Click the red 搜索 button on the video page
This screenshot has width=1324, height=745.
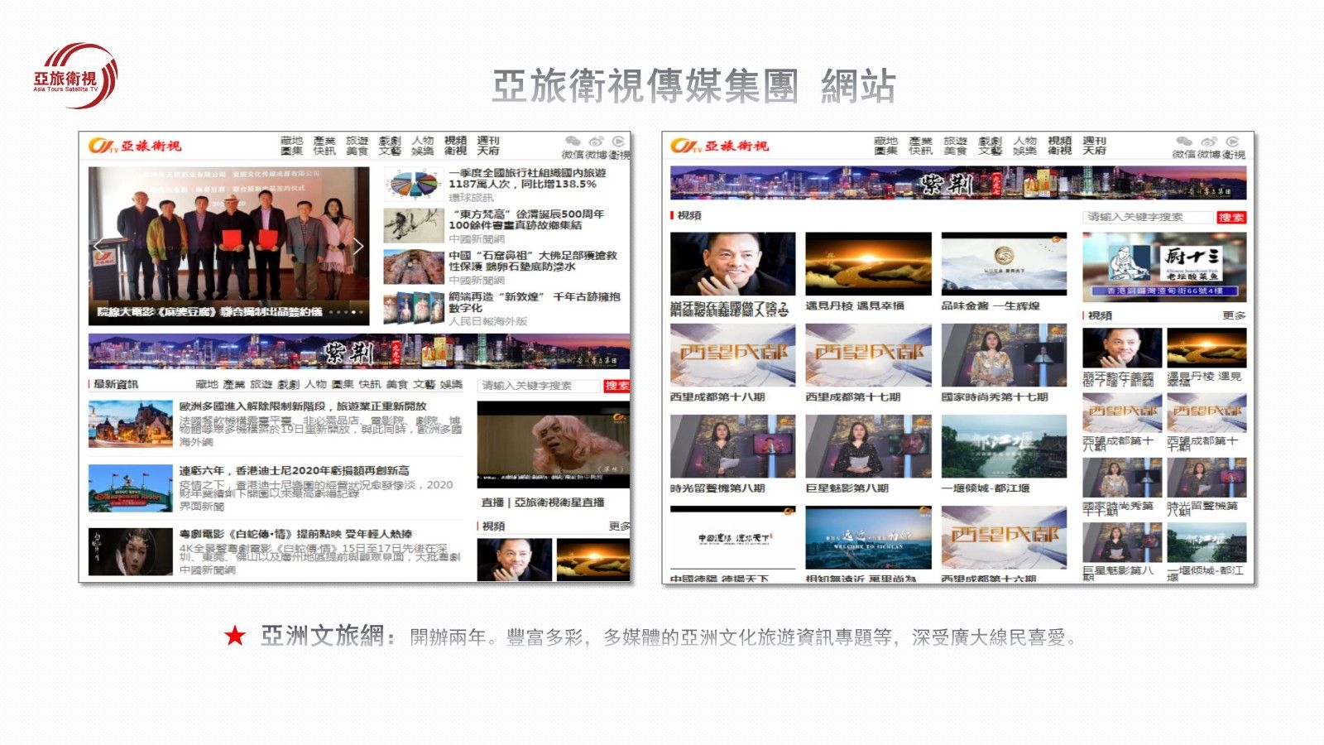coord(1231,217)
